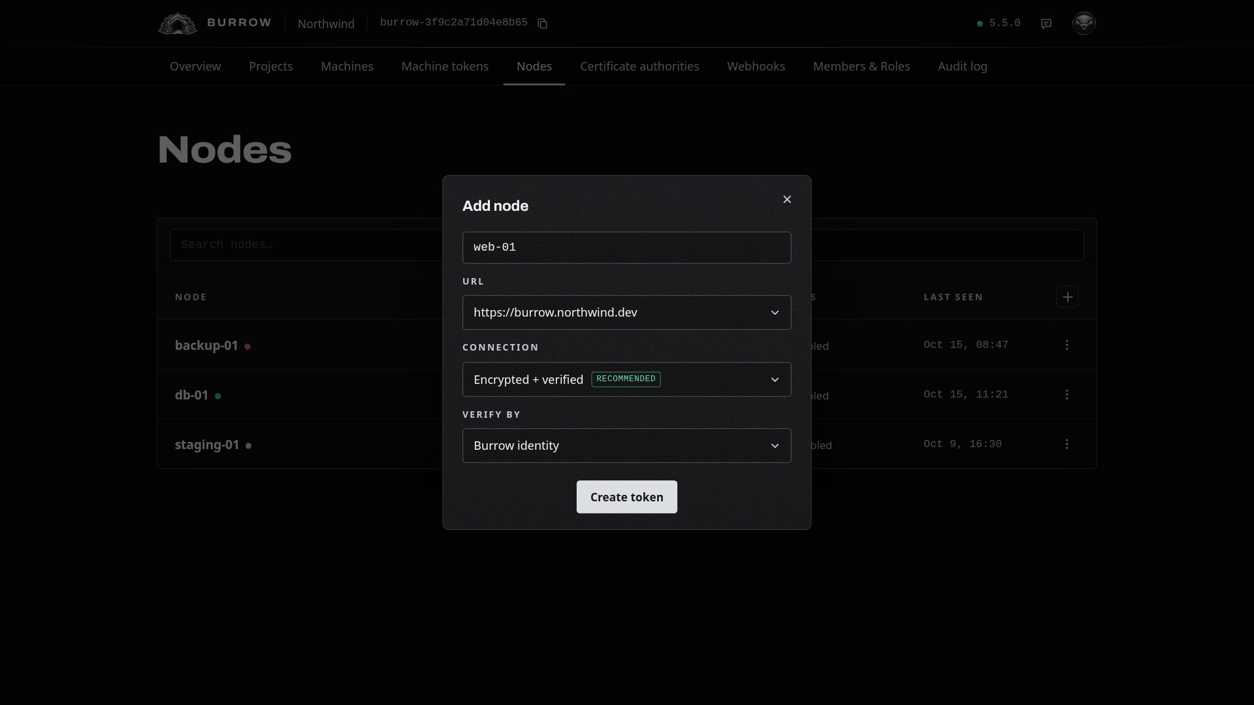Open actions menu for db-01 row
The width and height of the screenshot is (1254, 705).
1067,394
